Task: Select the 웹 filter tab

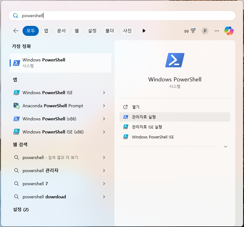Action: (x=77, y=31)
